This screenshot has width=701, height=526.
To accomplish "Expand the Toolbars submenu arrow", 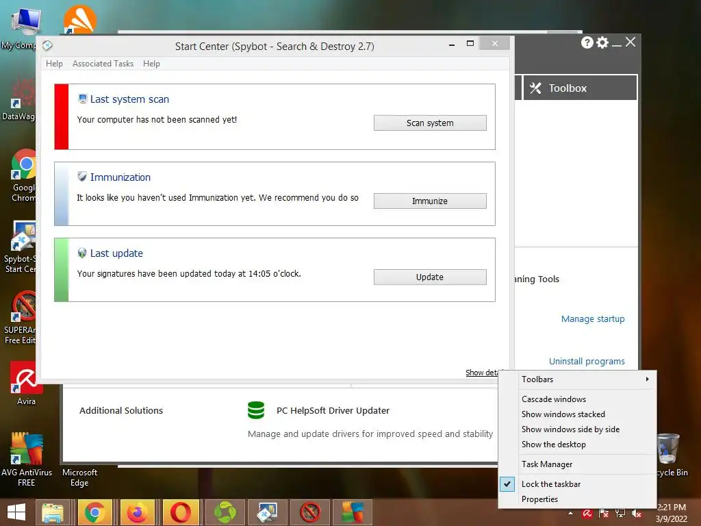I will click(648, 379).
